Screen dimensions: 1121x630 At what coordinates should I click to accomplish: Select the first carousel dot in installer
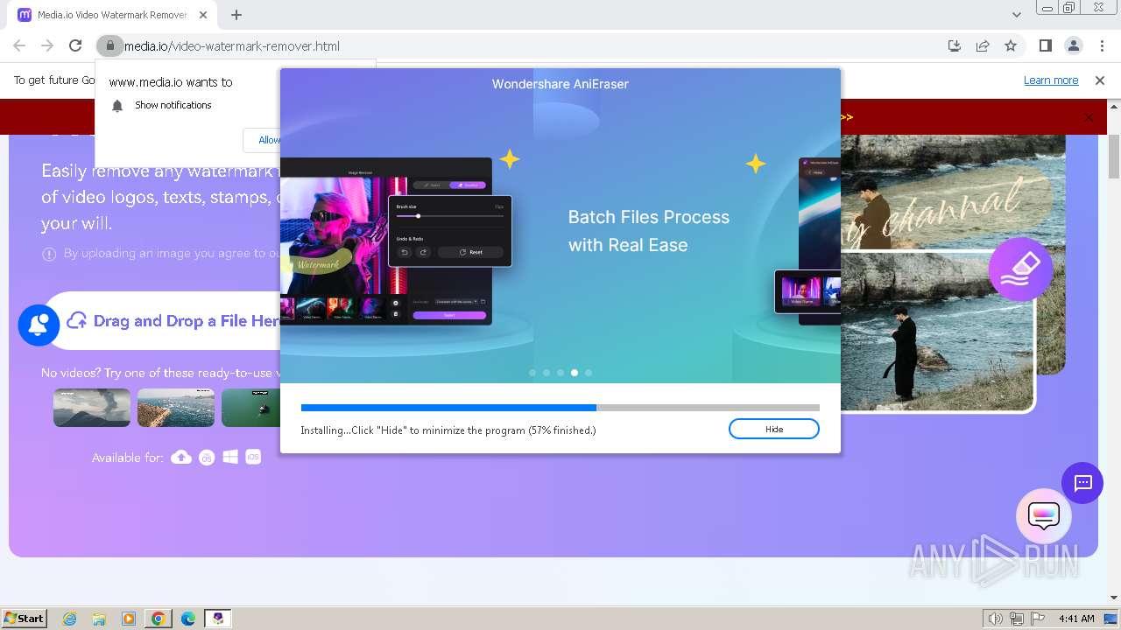[x=532, y=373]
